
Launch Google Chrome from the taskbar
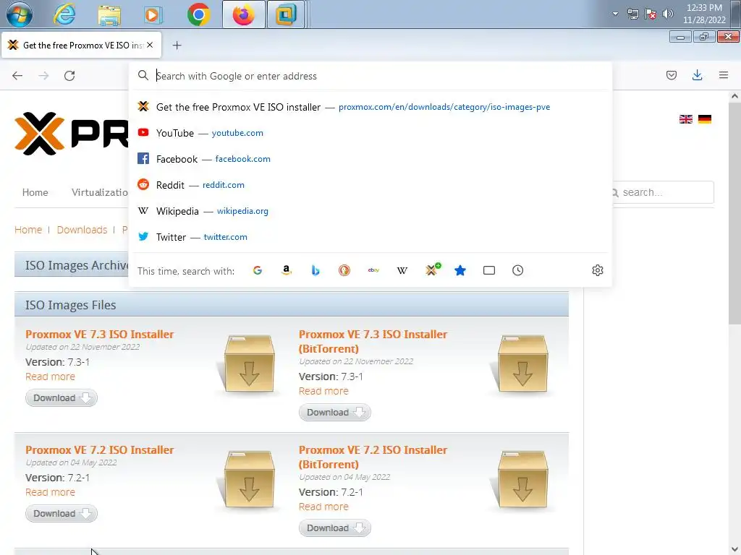coord(198,14)
